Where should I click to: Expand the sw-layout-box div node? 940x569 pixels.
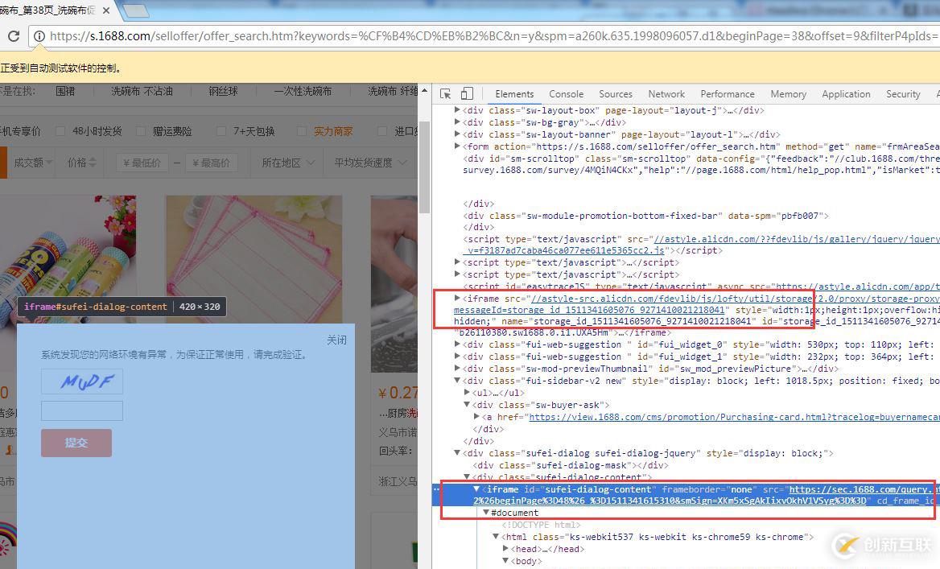coord(458,110)
